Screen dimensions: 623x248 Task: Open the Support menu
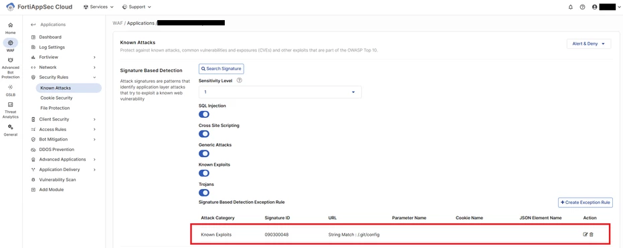pyautogui.click(x=137, y=7)
